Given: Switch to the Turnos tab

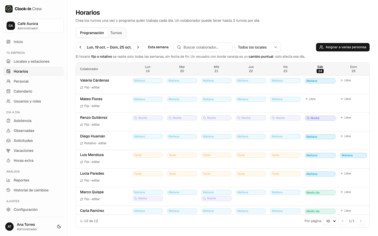Looking at the screenshot, I should 116,33.
